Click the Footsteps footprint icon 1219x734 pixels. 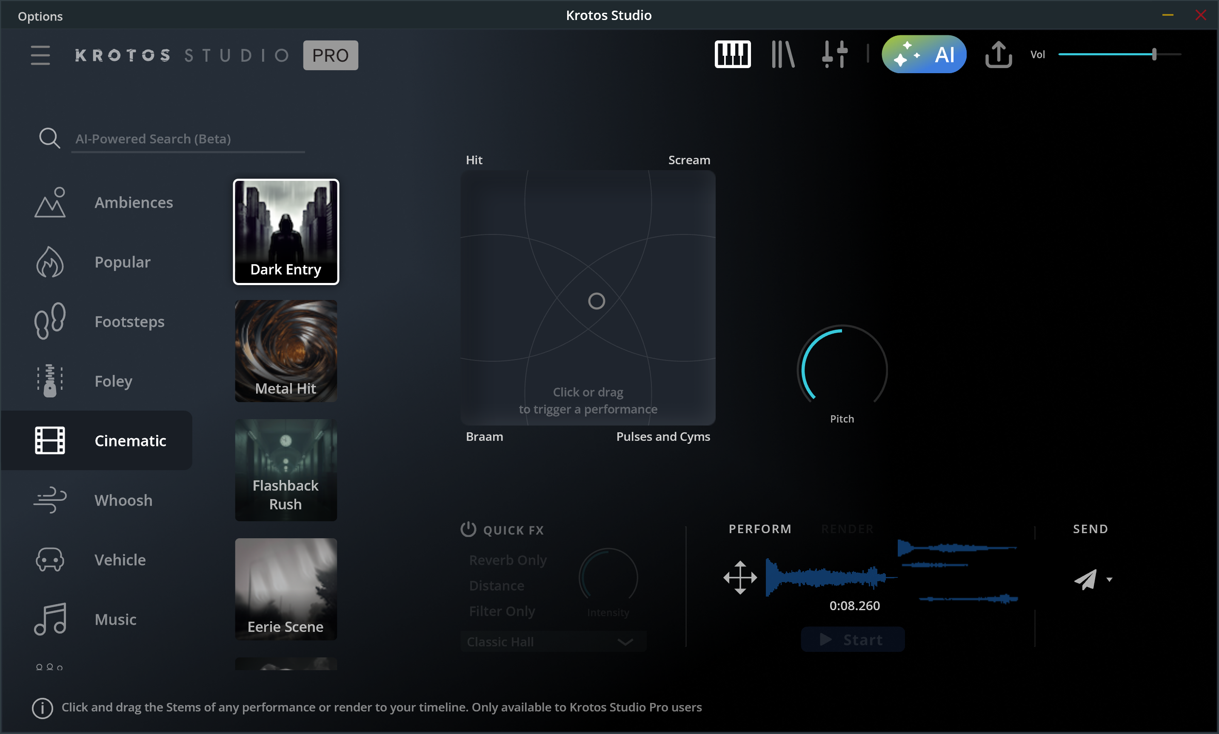pyautogui.click(x=50, y=321)
